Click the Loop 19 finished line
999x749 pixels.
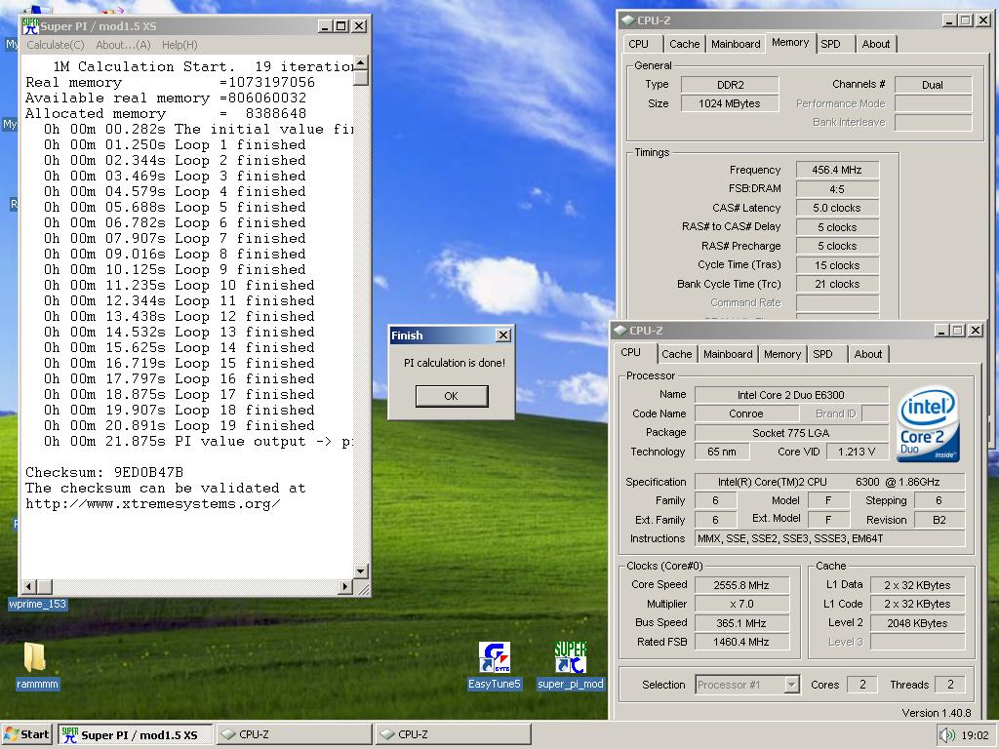click(180, 425)
